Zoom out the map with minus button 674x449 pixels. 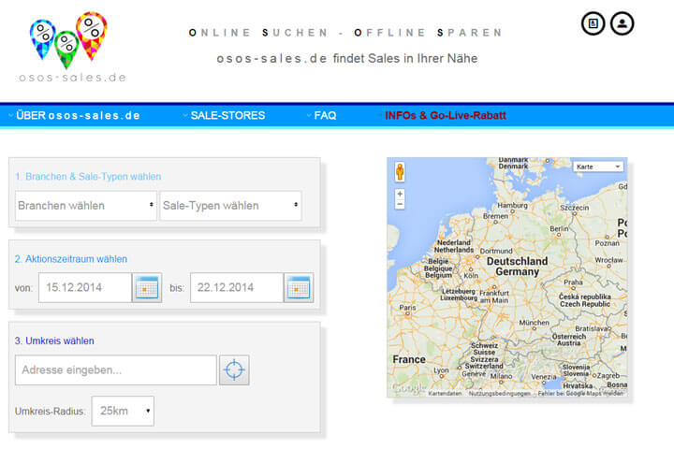coord(400,205)
